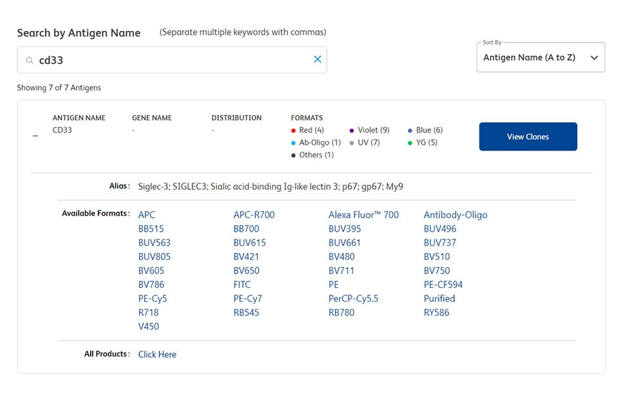
Task: Open the PerCP-Cy5.5 format link
Action: [353, 299]
